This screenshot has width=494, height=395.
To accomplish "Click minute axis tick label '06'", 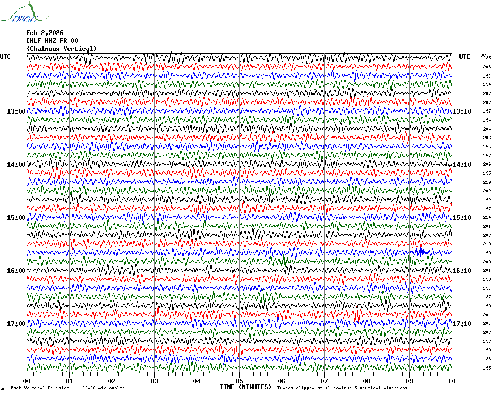I will coord(282,381).
